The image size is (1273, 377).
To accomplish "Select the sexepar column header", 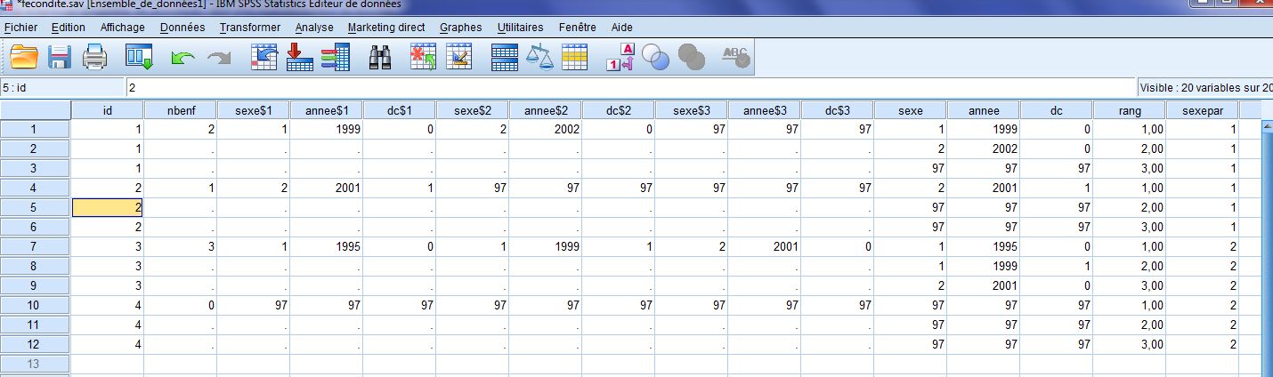I will 1202,111.
